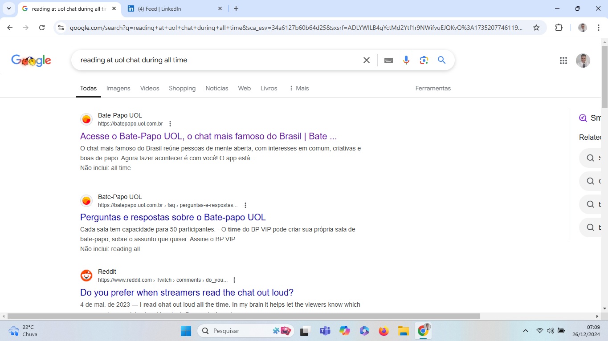Switch to Web results
608x341 pixels.
point(244,88)
